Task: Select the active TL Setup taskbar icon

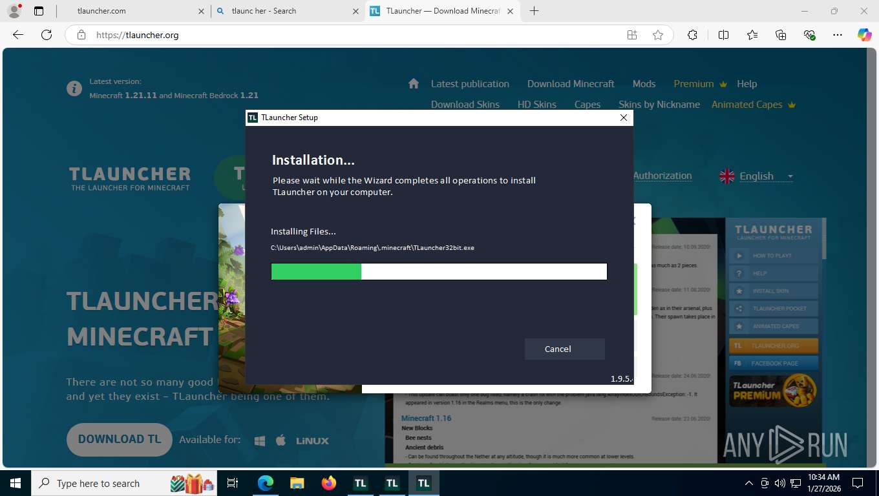Action: [x=423, y=483]
